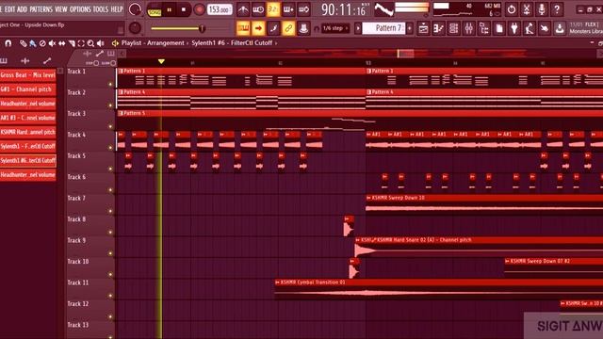Toggle loop recording icon
Screen dimensions: 603x339
click(303, 9)
